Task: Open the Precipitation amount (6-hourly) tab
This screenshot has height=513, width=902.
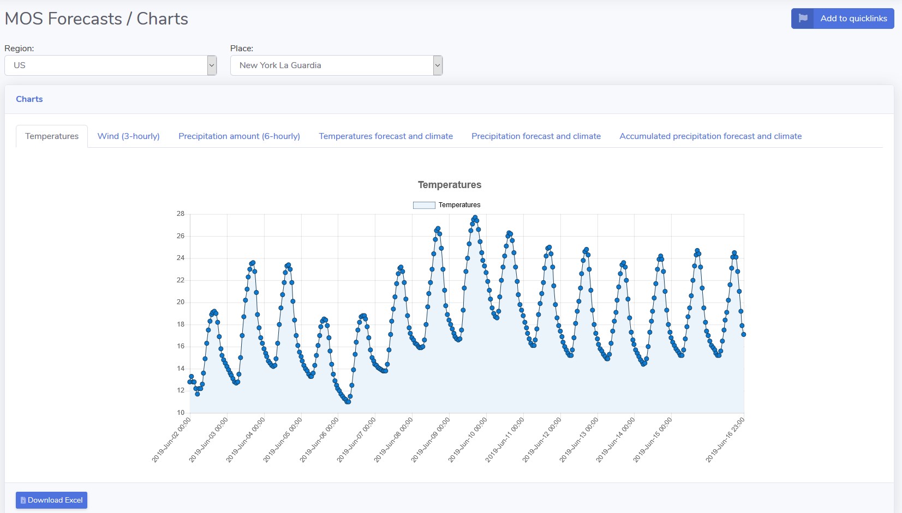Action: coord(239,136)
